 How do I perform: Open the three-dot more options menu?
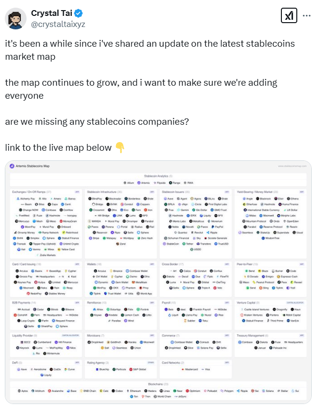coord(306,16)
